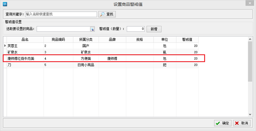Select the 矿泉水 product name cell
The height and width of the screenshot is (131, 256).
[25, 52]
